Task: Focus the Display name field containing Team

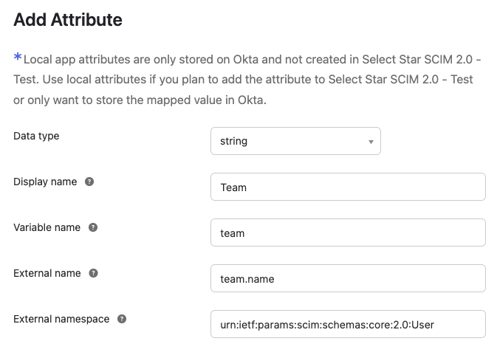Action: coord(348,187)
